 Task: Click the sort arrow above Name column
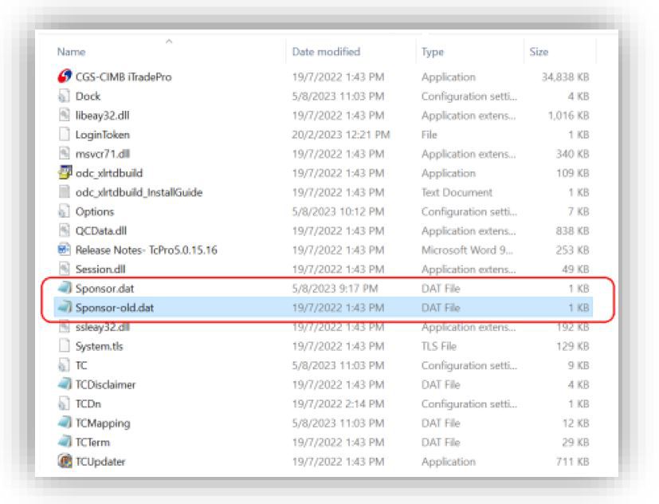167,41
